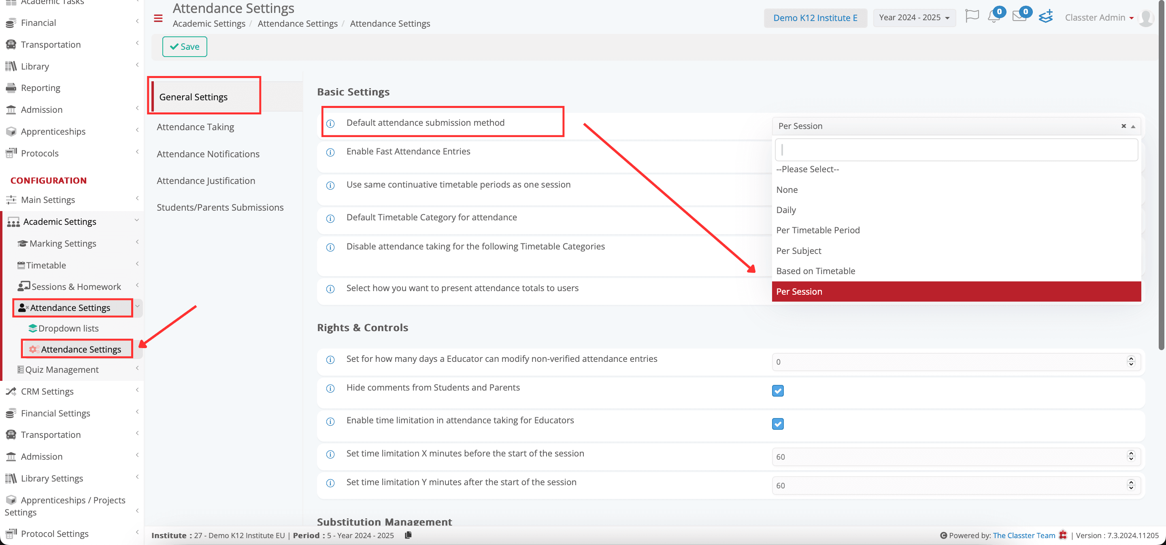Open the flag icon in header
The image size is (1166, 545).
pos(971,17)
